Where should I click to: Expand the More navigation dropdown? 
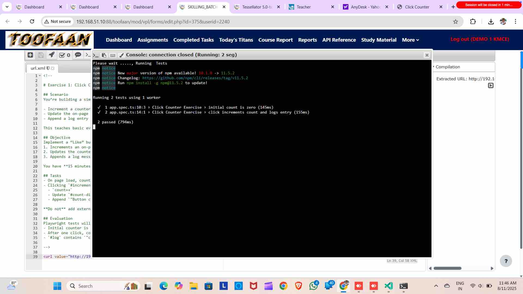pos(410,40)
